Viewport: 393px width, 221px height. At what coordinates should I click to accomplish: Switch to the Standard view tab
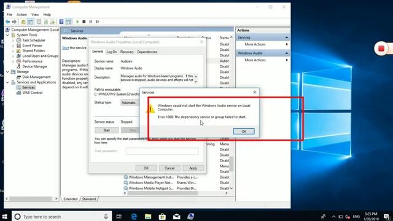(x=89, y=199)
